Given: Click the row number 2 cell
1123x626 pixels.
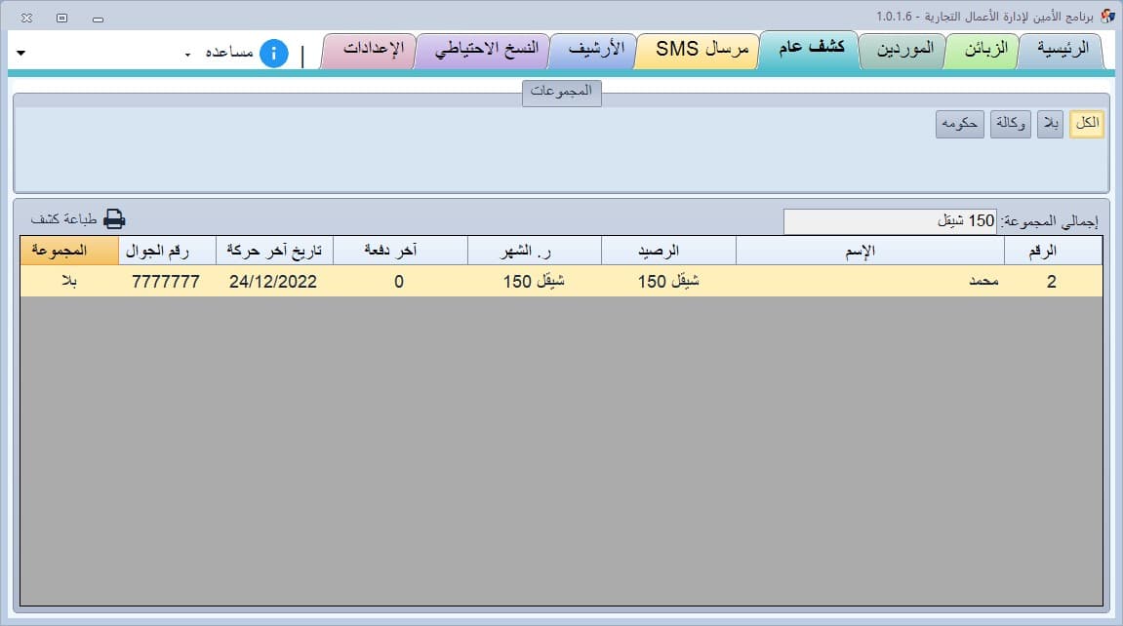Looking at the screenshot, I should (1053, 281).
